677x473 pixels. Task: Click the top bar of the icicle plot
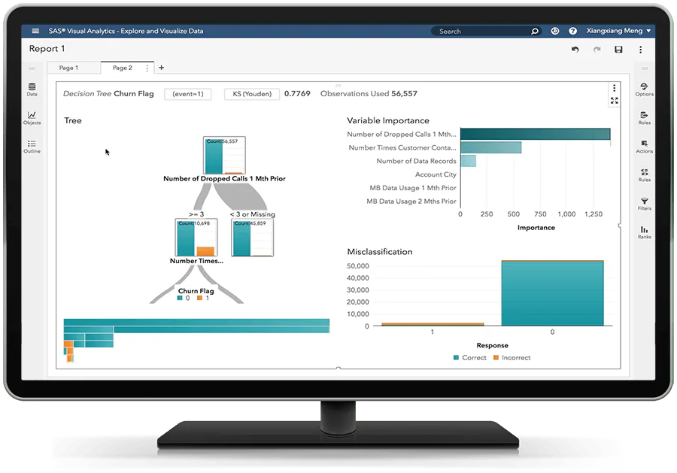point(196,323)
